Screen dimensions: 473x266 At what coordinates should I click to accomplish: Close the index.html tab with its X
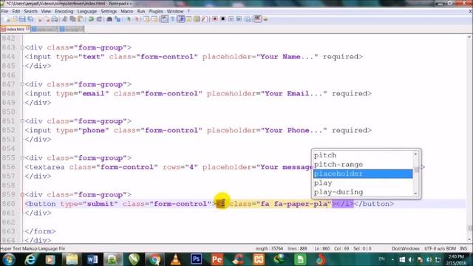point(28,29)
